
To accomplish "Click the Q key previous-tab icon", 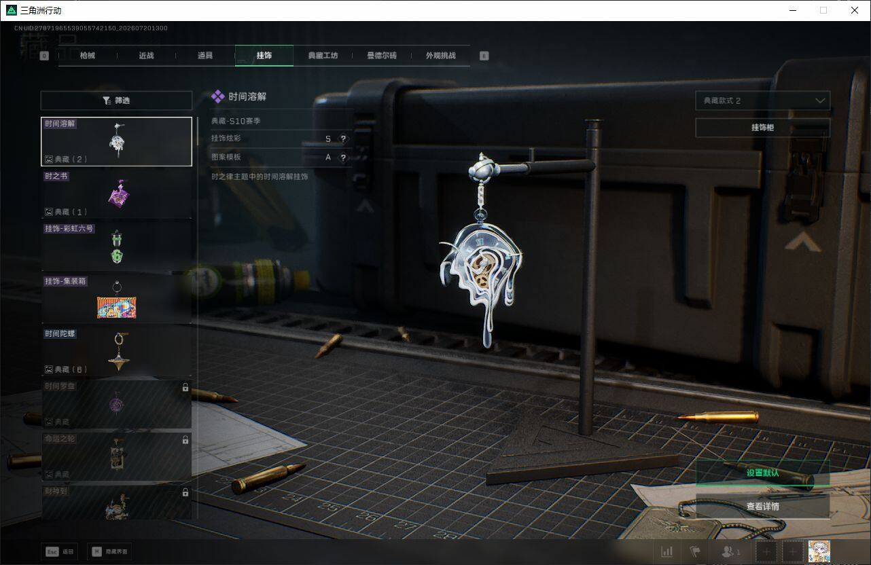I will click(44, 56).
